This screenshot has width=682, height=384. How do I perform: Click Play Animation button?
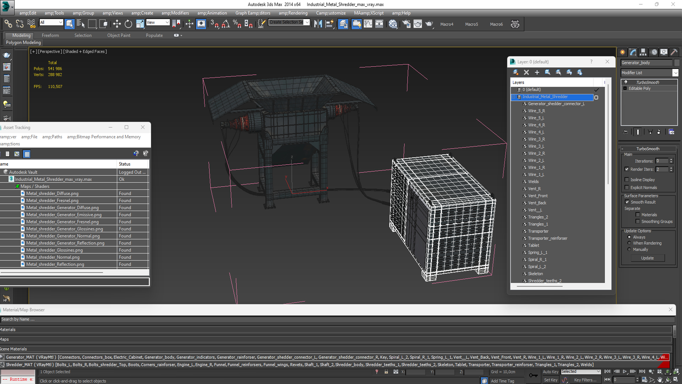(624, 372)
